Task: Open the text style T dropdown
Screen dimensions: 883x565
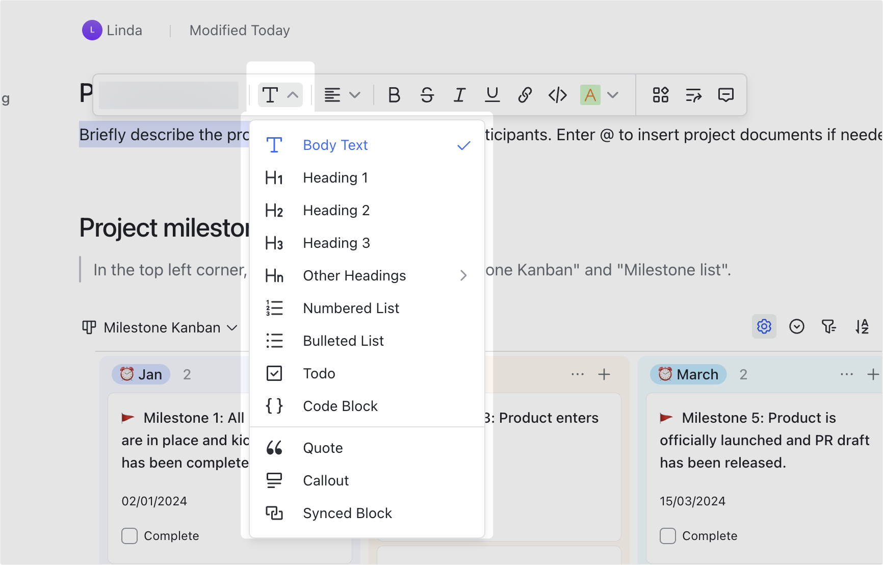Action: coord(280,95)
